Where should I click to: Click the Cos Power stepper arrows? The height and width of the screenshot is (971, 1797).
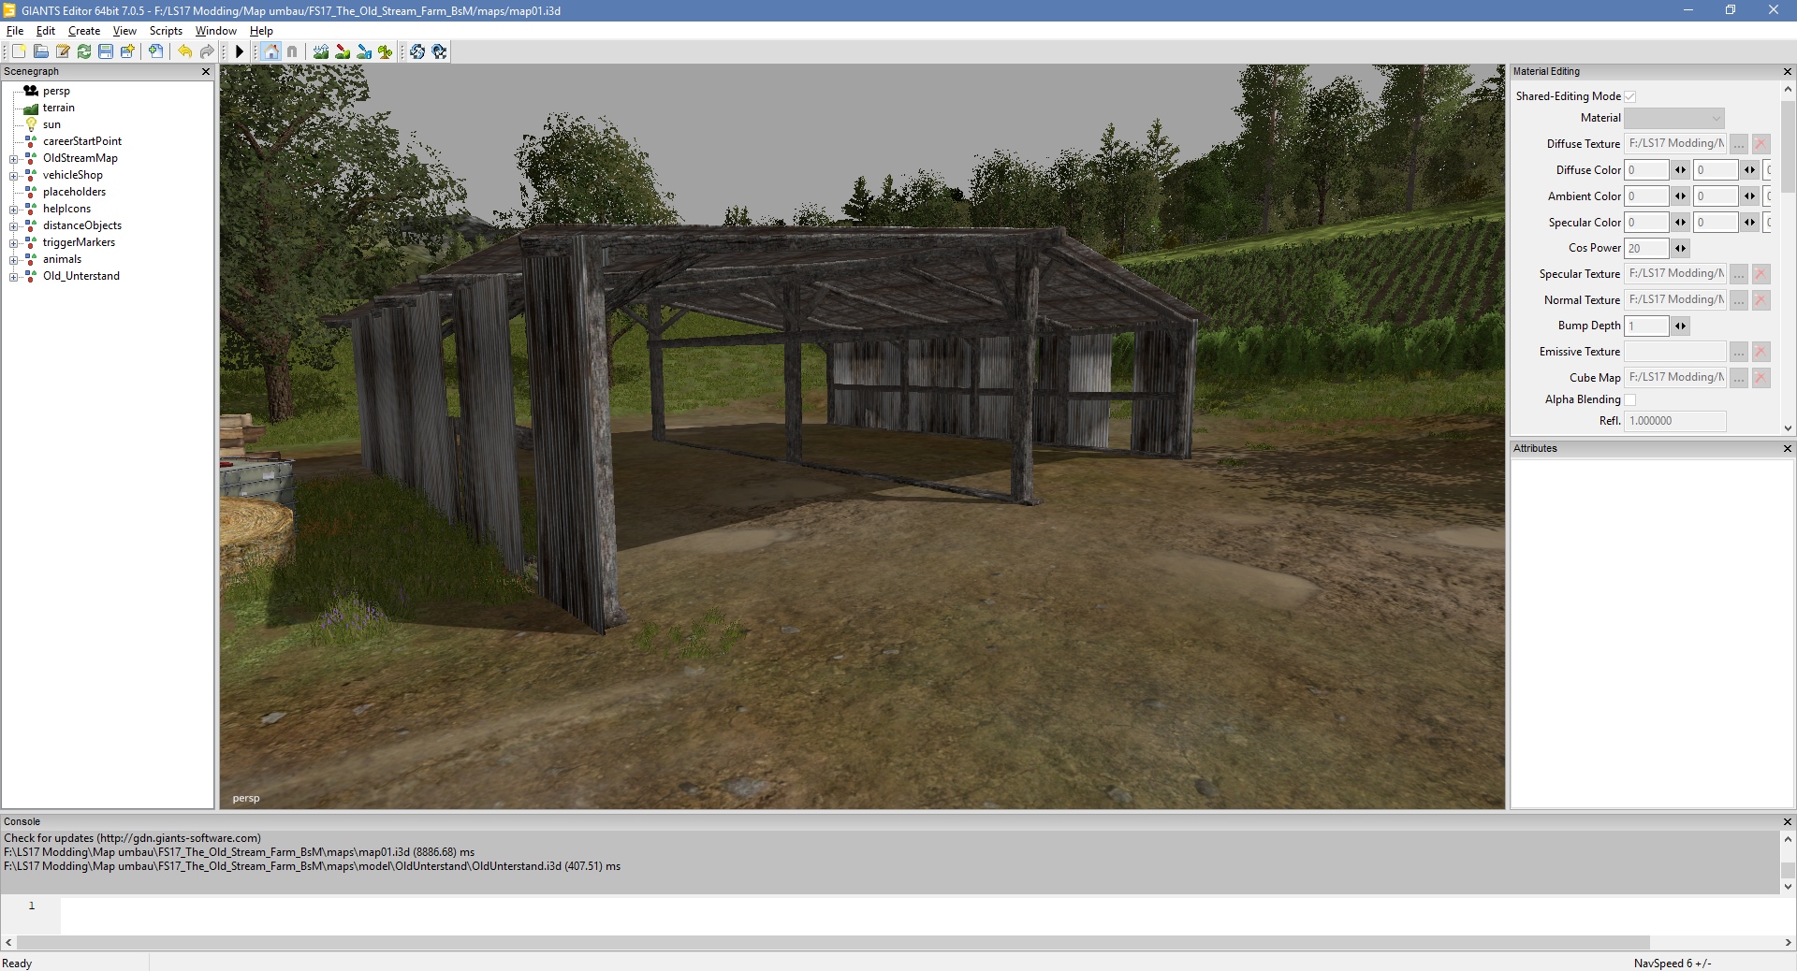click(1680, 249)
